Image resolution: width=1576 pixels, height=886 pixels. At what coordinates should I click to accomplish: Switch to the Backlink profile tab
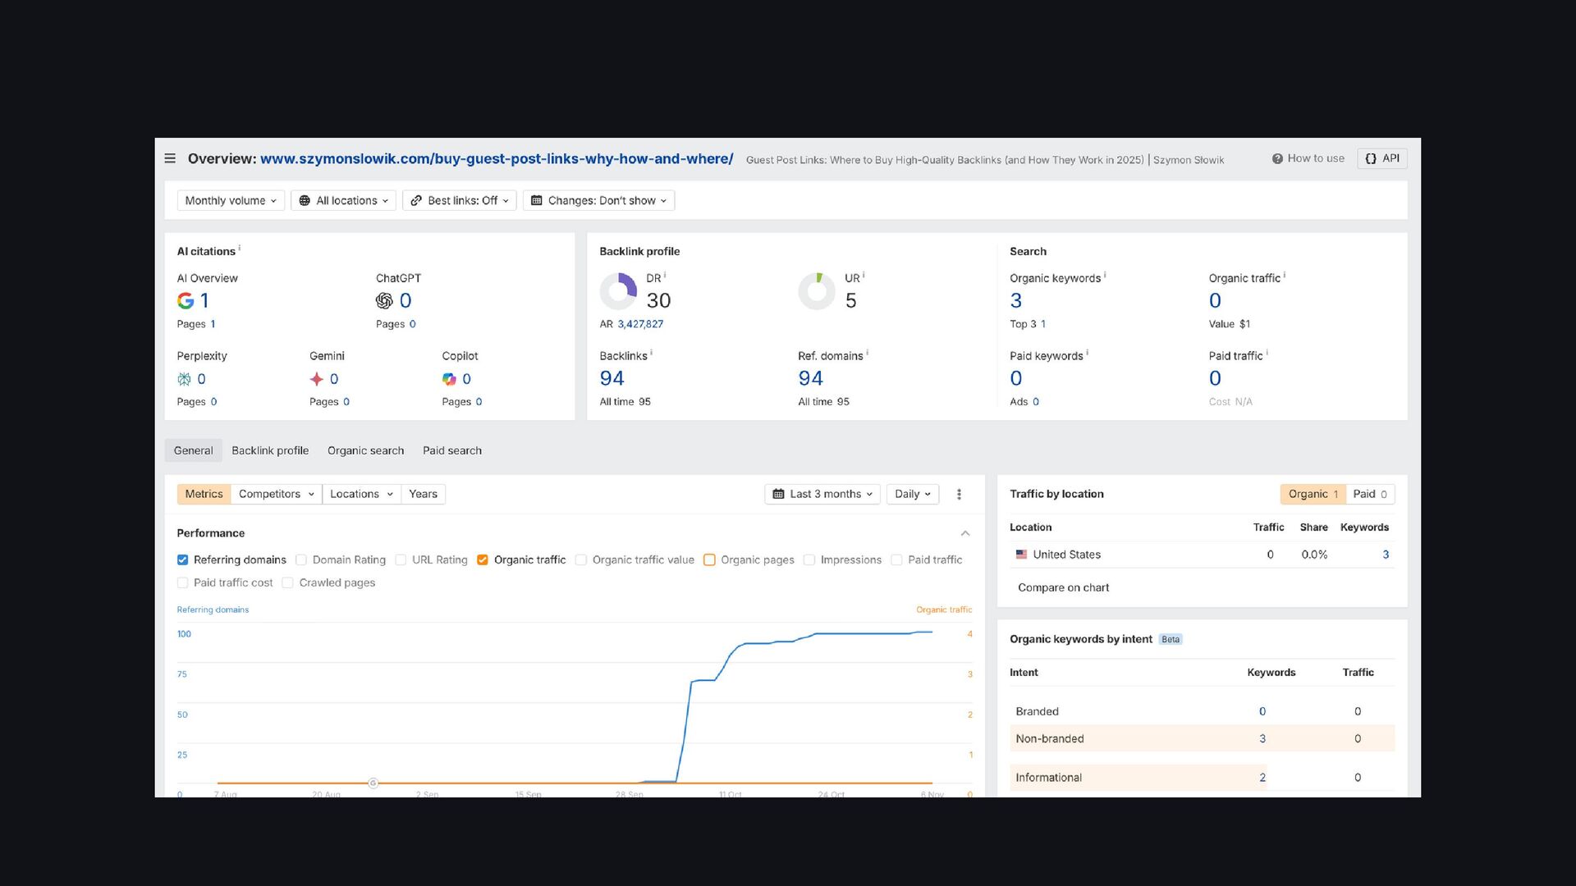(x=270, y=450)
